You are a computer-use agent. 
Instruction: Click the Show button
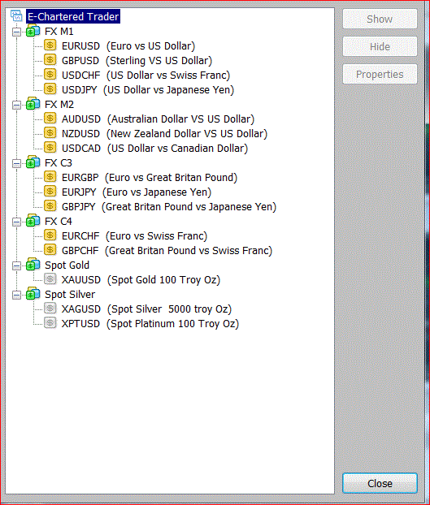tap(380, 19)
